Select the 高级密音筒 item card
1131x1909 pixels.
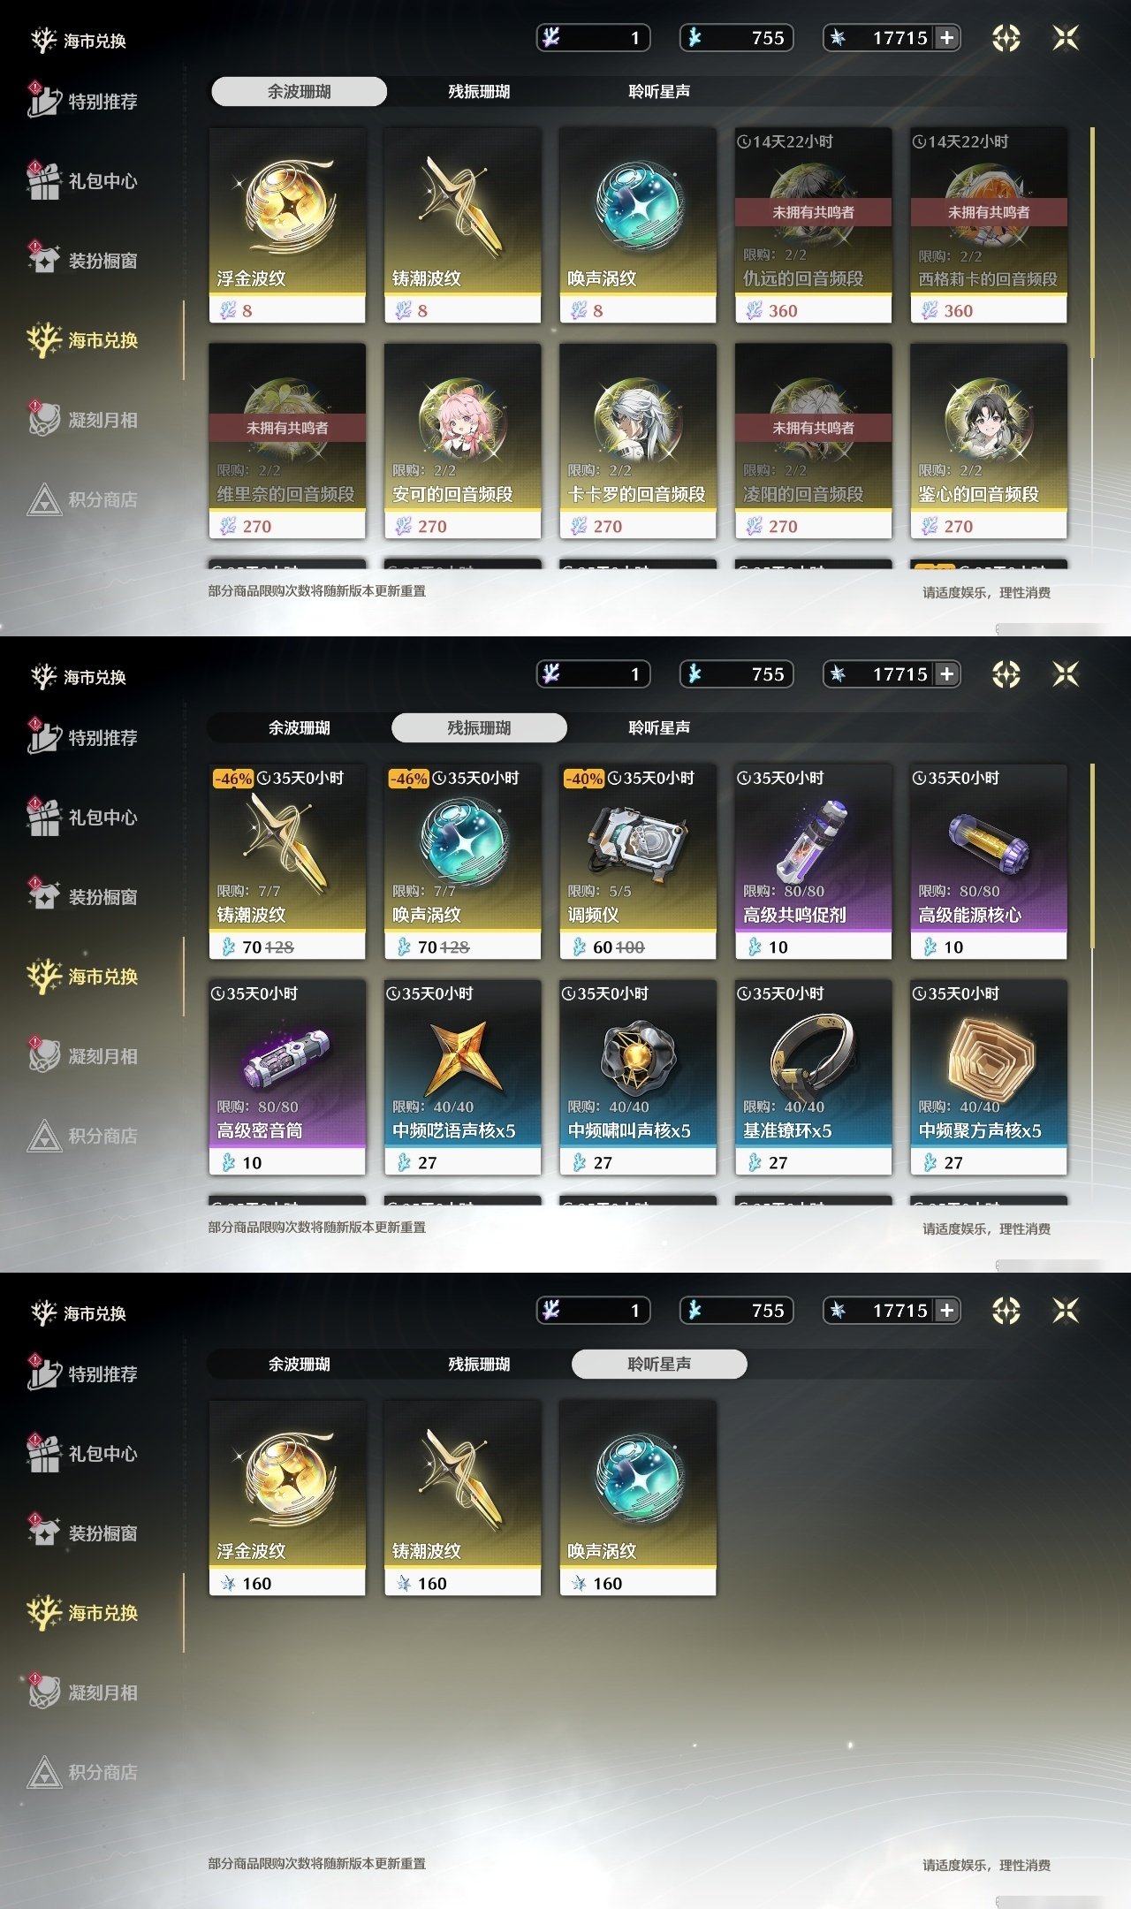point(287,1077)
